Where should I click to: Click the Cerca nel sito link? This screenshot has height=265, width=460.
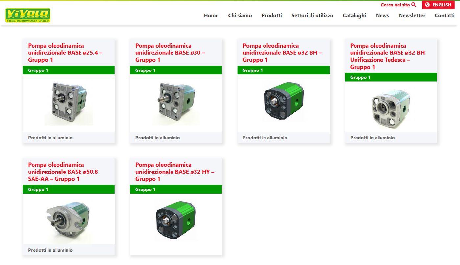coord(395,5)
